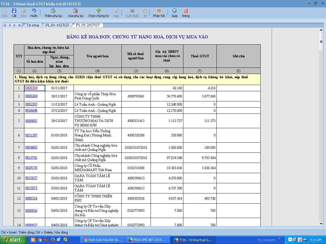Viewport: 326px width, 244px height.
Task: Select seller cell Công ty Cổ Phần MEDIAMART Việt Nam
Action: click(x=98, y=168)
